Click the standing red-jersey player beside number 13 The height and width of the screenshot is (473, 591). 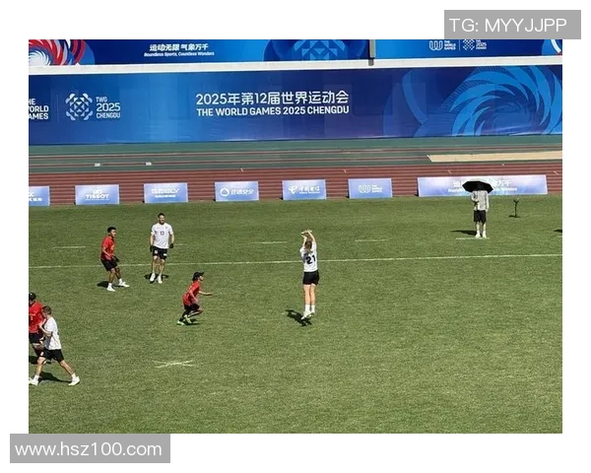[x=112, y=259]
